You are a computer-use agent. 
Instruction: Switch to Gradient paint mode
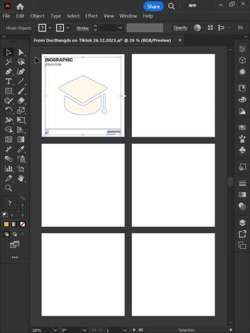[x=15, y=224]
